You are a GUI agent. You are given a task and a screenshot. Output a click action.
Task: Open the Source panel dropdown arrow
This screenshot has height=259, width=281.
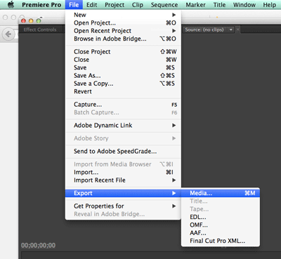231,29
